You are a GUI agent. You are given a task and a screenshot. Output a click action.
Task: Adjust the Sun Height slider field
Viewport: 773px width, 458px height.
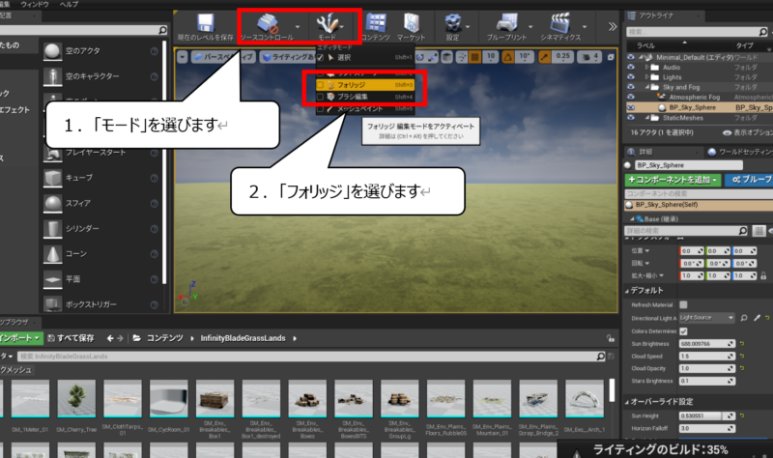pos(707,416)
